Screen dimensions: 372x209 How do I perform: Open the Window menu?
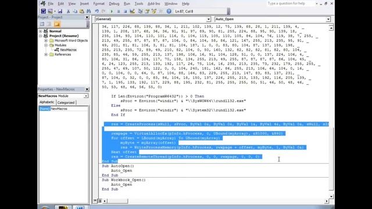click(x=171, y=3)
